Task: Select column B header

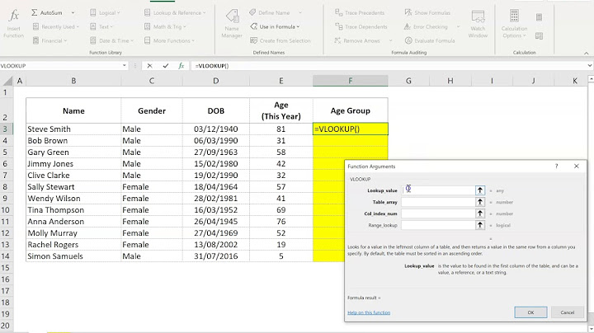Action: (x=73, y=81)
